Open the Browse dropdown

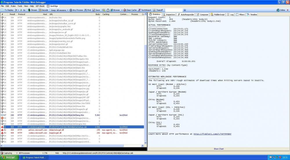coord(116,10)
